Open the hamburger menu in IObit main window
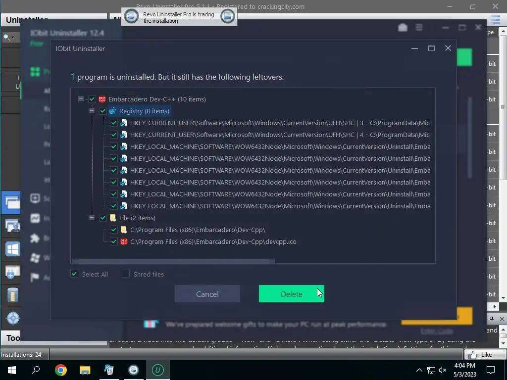507x380 pixels. (x=419, y=28)
